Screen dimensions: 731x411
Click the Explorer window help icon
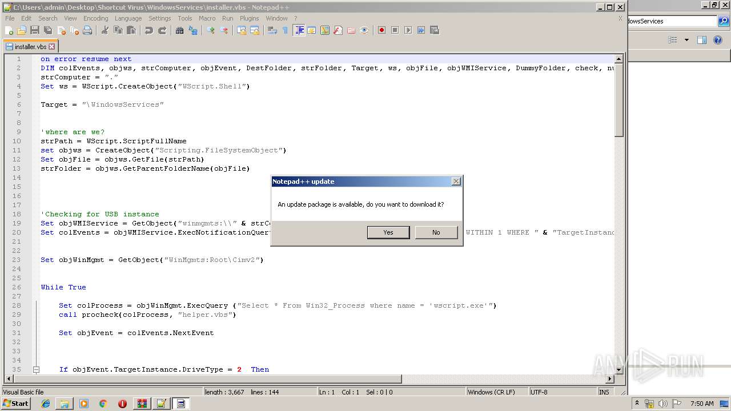click(x=719, y=40)
